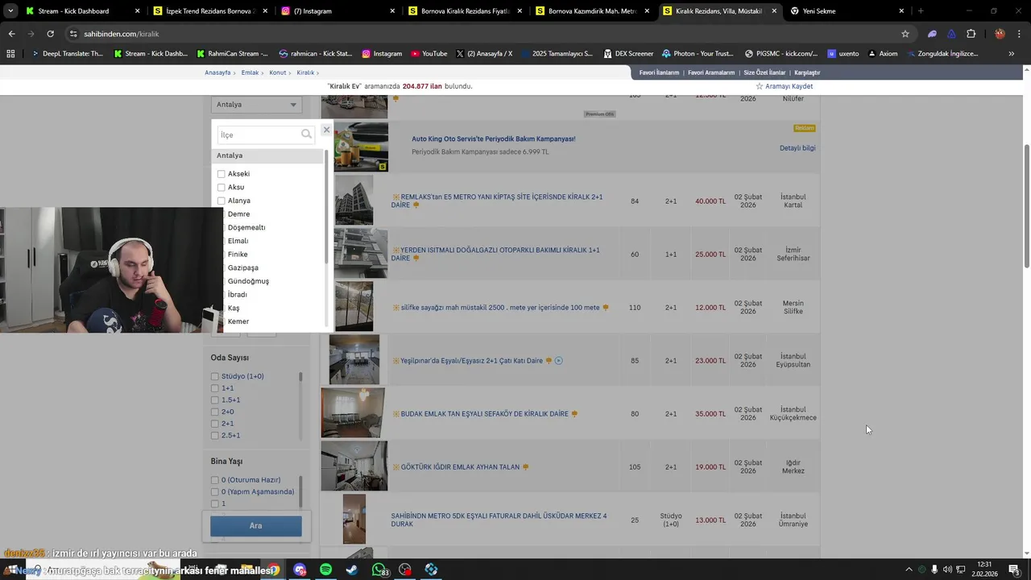Image resolution: width=1031 pixels, height=580 pixels.
Task: Click the volume icon in system tray
Action: coord(947,570)
